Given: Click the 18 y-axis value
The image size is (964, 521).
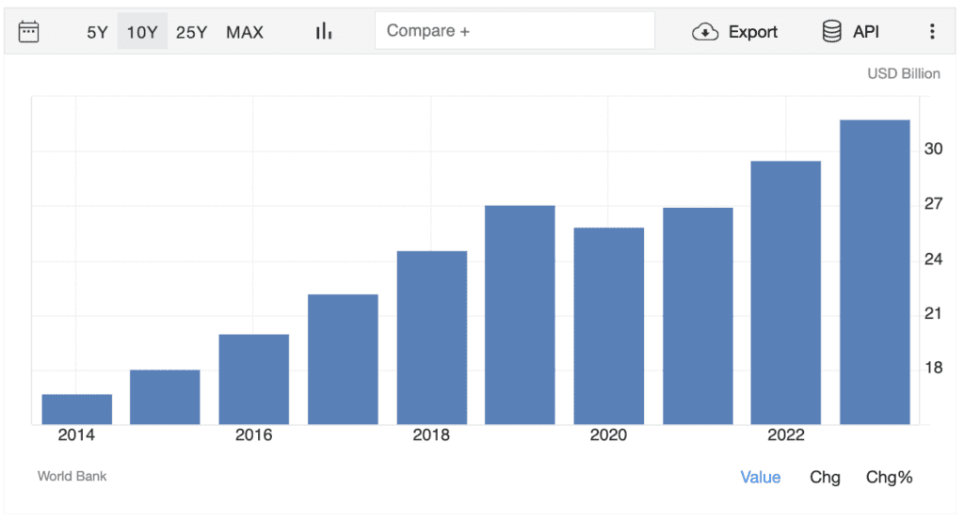Looking at the screenshot, I should (x=933, y=368).
